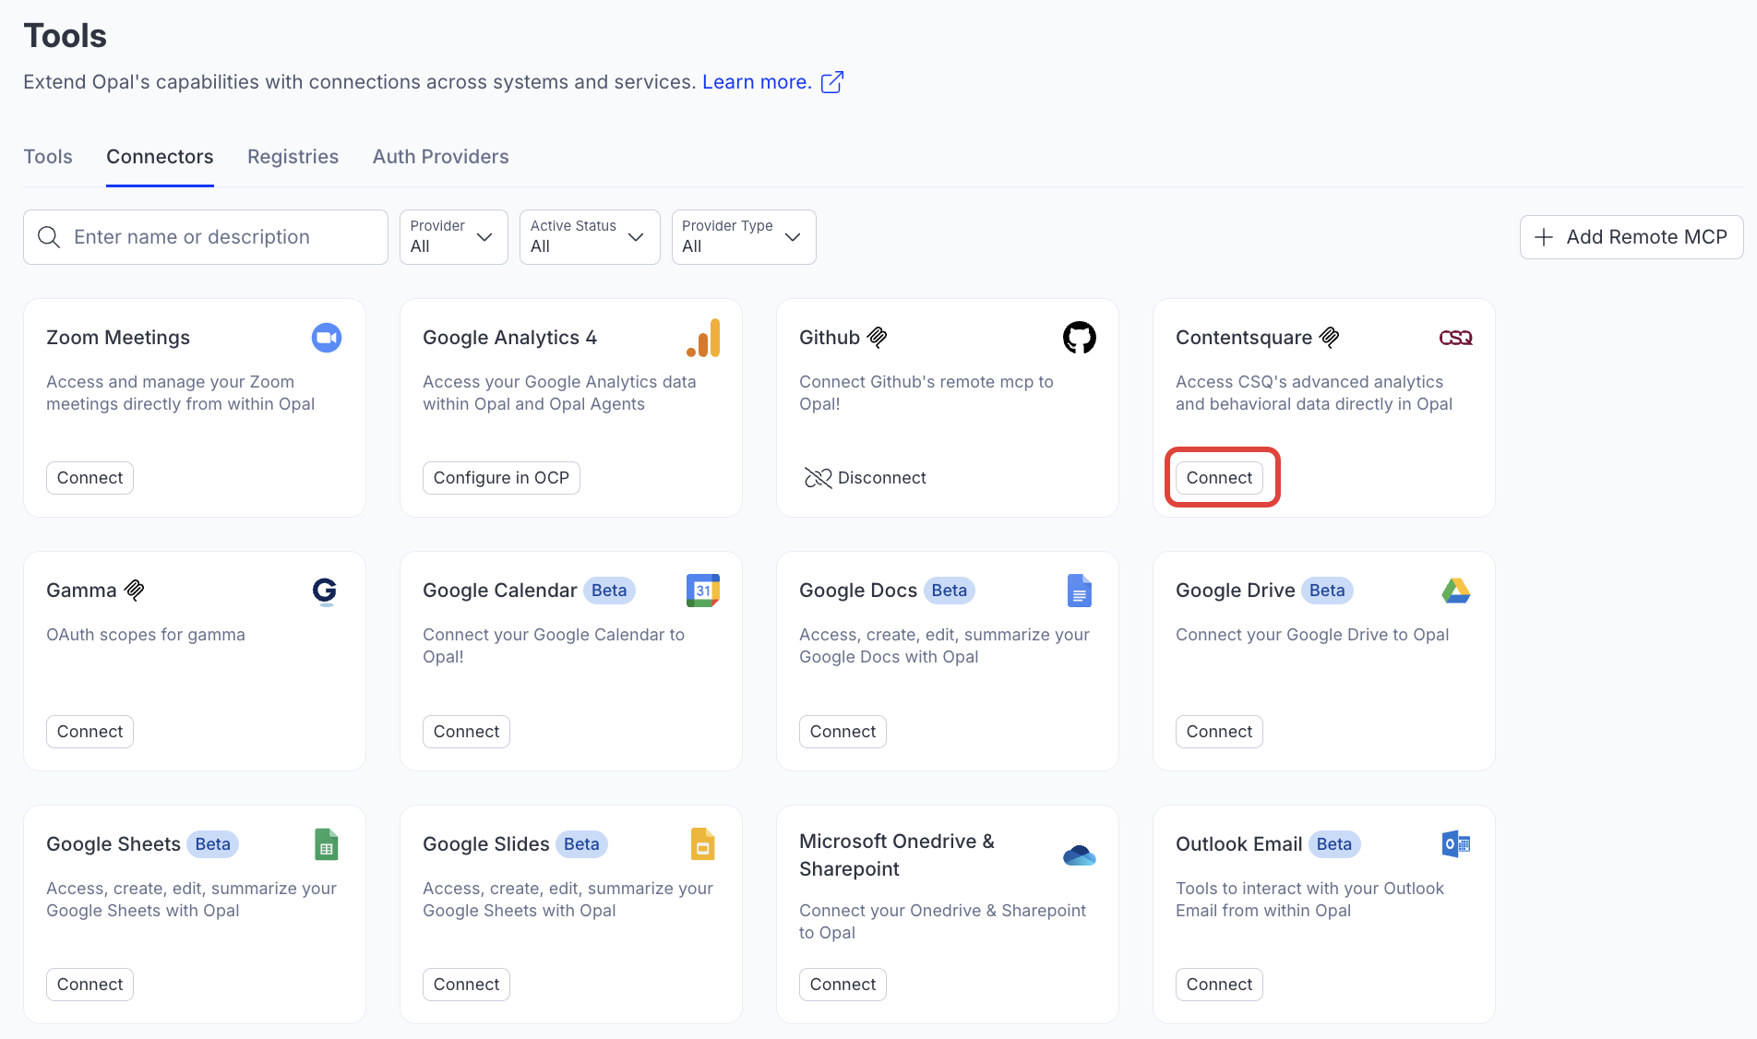
Task: Connect Outlook Email
Action: pos(1219,985)
